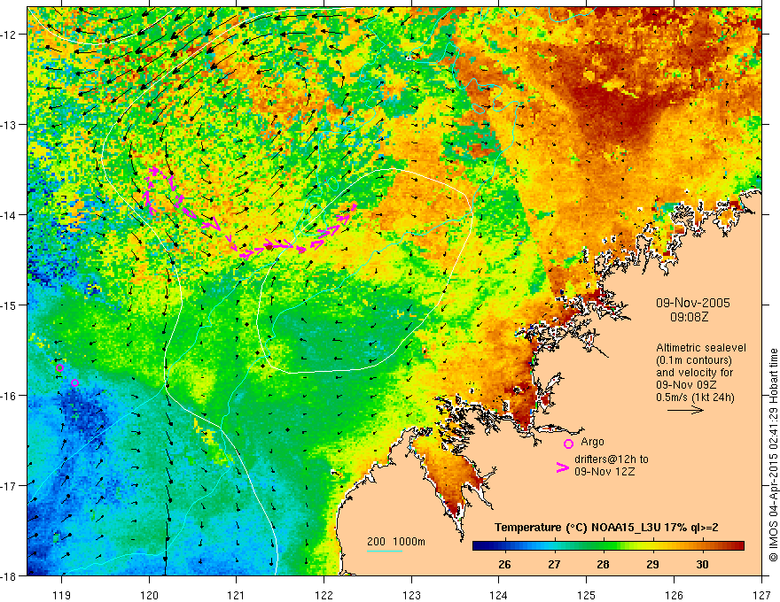Click longitude axis label '126'
Viewport: 780px width, 602px height.
tap(674, 595)
